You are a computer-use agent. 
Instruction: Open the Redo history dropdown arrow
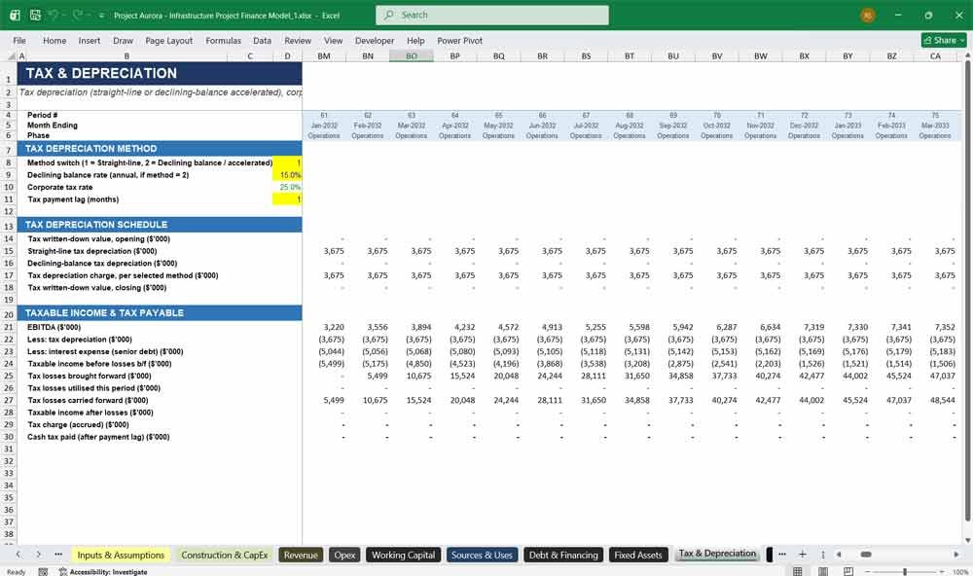tap(88, 15)
